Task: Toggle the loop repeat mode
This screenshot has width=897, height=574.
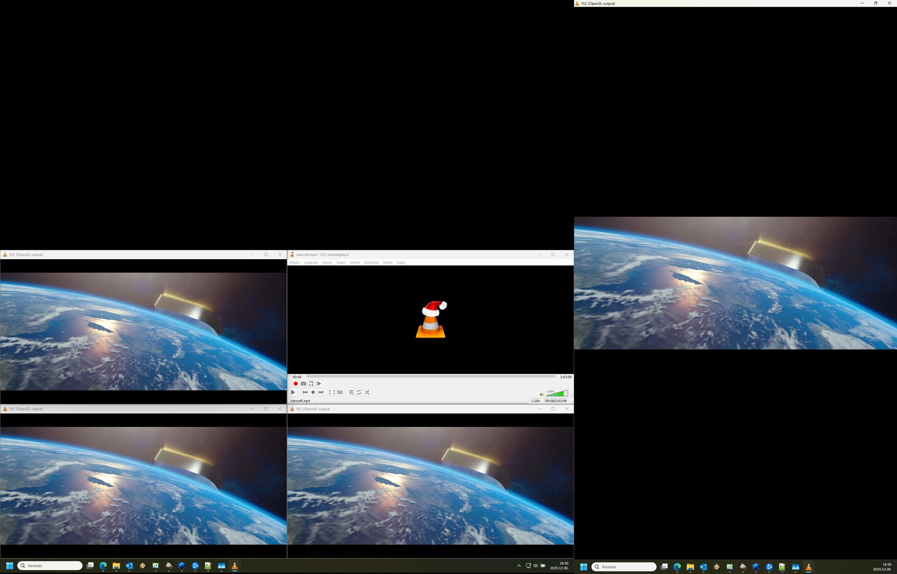Action: (359, 392)
